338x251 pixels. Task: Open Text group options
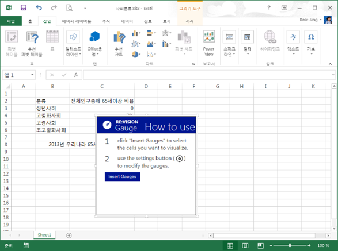click(x=293, y=43)
